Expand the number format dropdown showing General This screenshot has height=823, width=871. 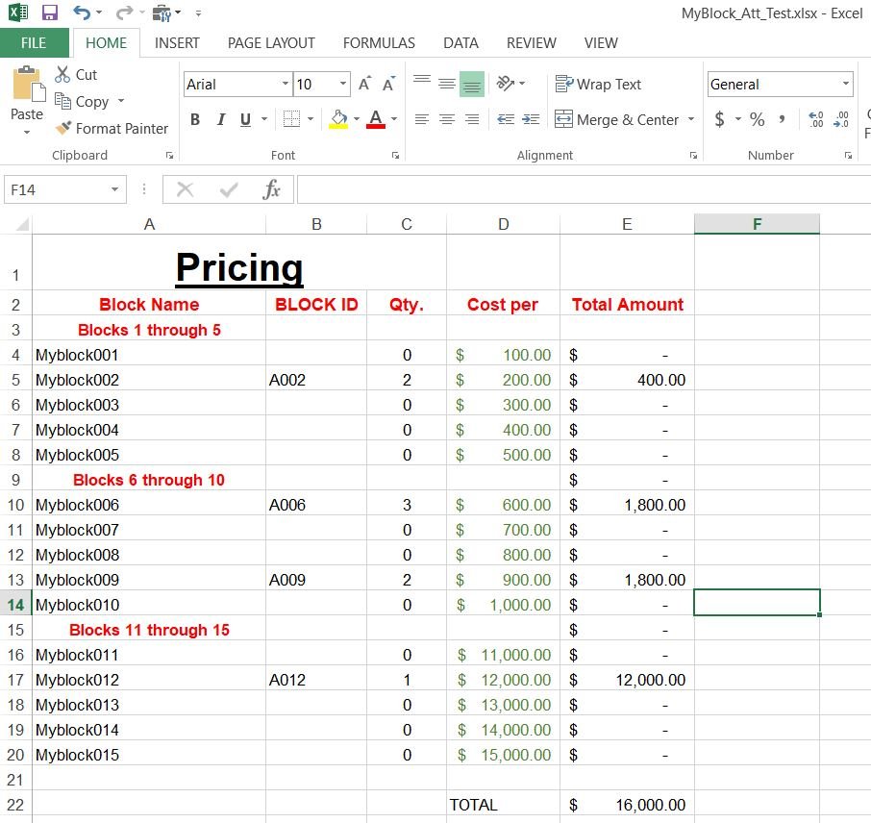pos(844,85)
